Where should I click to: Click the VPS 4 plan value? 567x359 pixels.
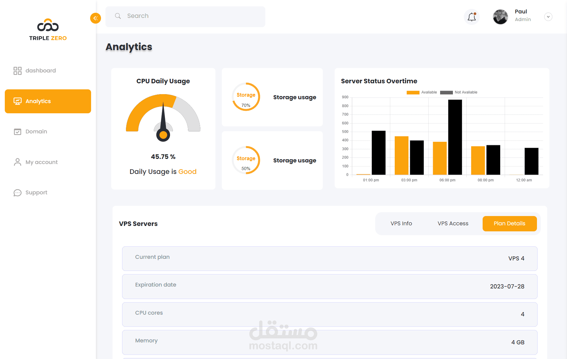[x=516, y=258]
